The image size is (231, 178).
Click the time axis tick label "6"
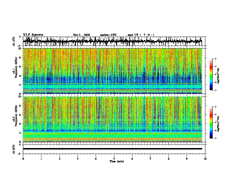point(132,159)
